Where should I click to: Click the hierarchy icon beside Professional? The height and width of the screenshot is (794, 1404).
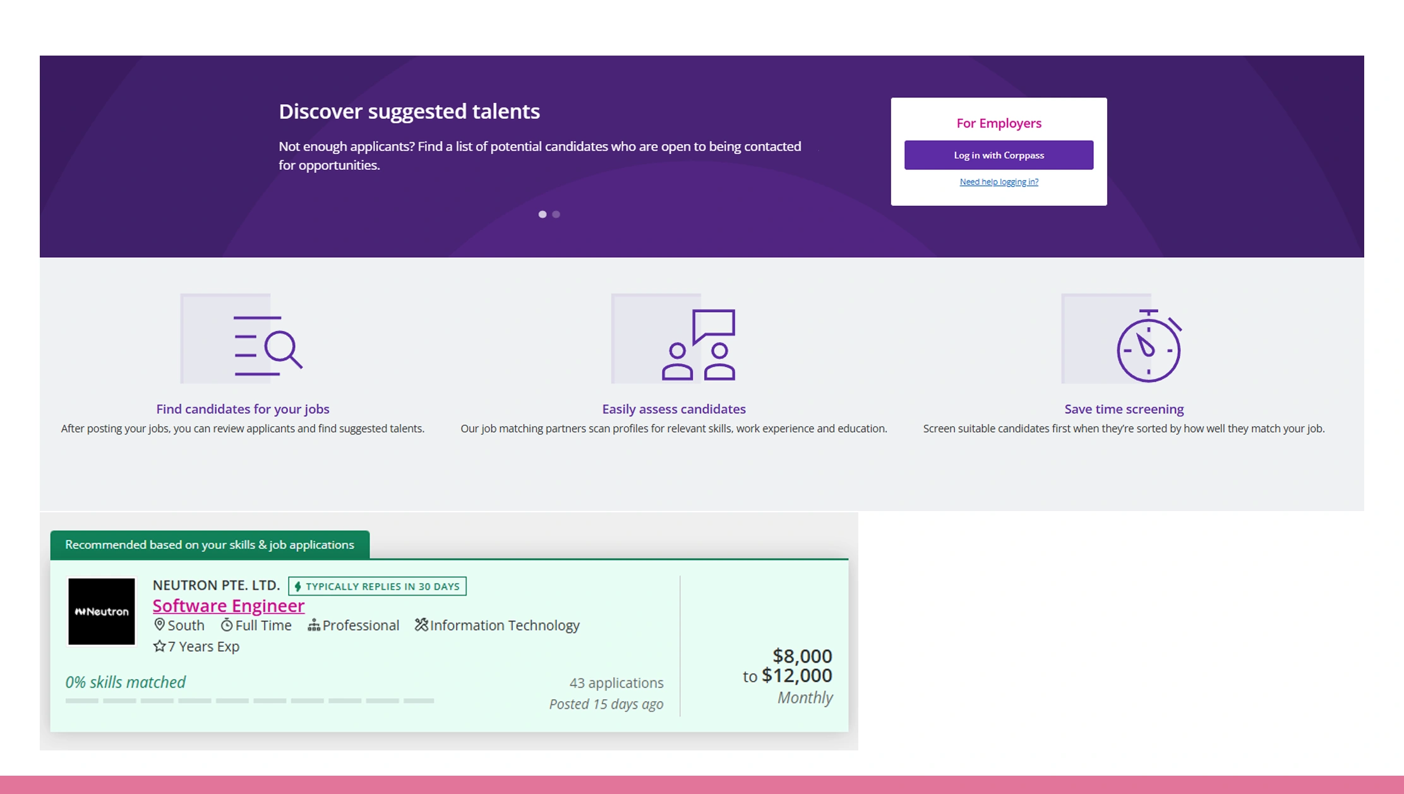(313, 625)
